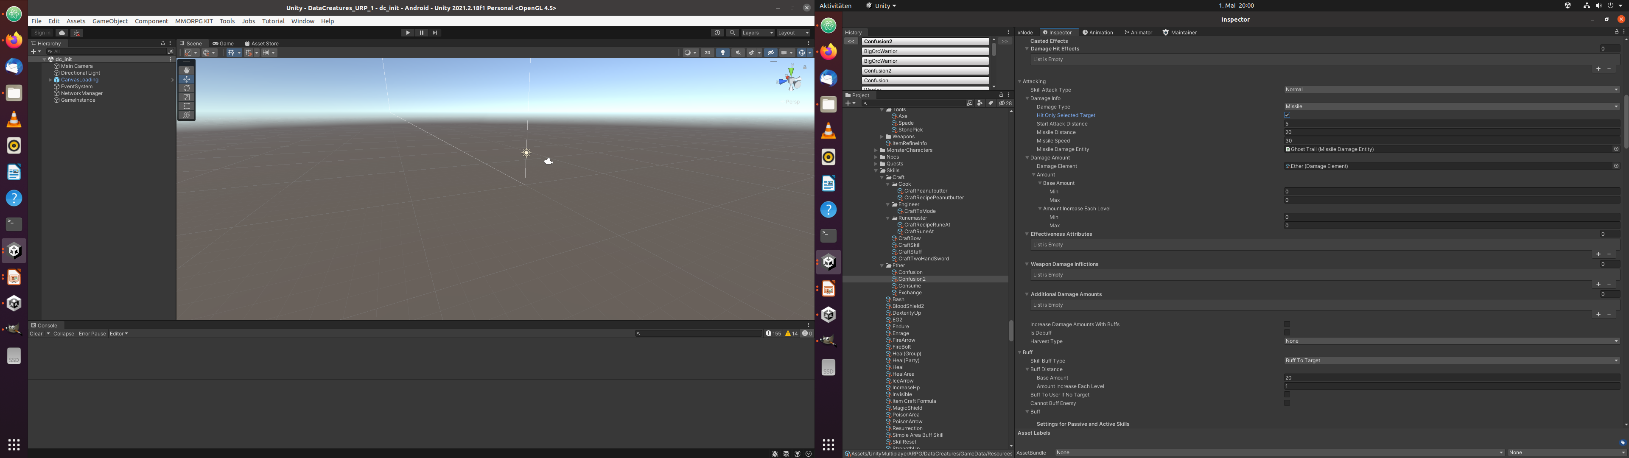This screenshot has width=1629, height=458.
Task: Collapse the Attacking section in the Inspector
Action: pos(1019,81)
